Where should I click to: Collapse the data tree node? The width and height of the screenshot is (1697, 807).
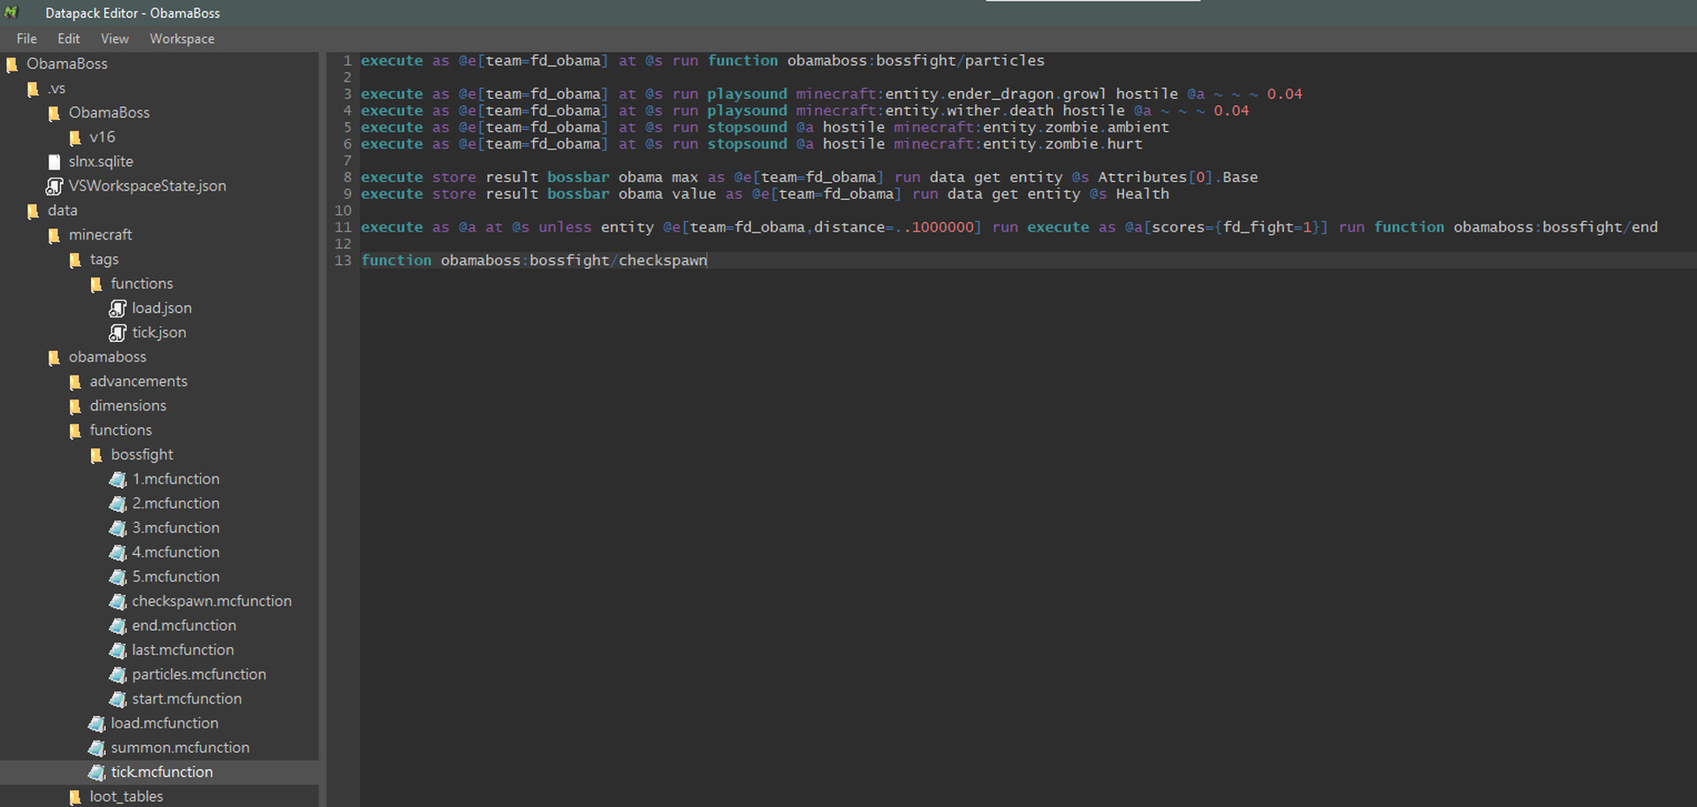62,210
